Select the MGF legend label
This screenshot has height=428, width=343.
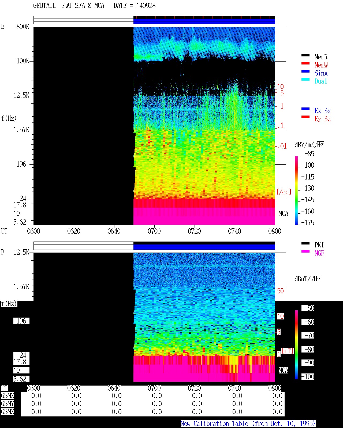click(319, 253)
